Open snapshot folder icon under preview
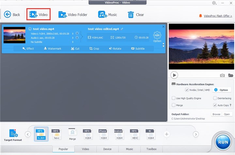This screenshot has width=235, height=155. pyautogui.click(x=231, y=75)
